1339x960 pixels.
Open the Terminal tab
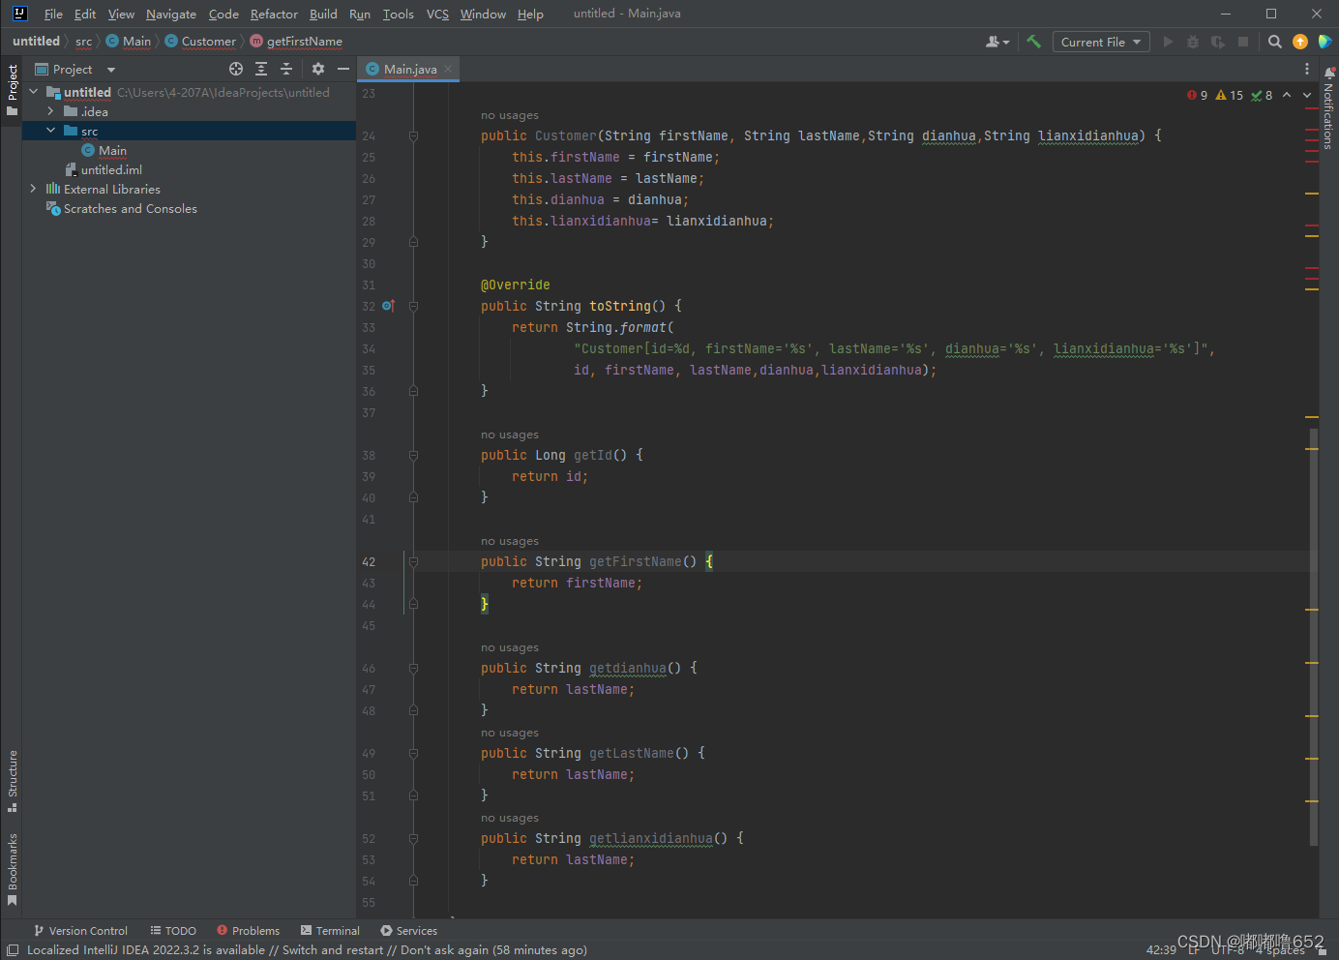(330, 931)
